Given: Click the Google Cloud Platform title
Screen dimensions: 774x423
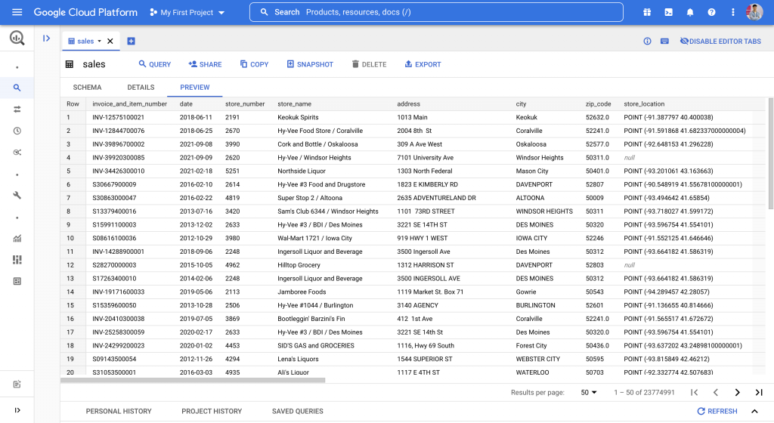Looking at the screenshot, I should coord(85,12).
